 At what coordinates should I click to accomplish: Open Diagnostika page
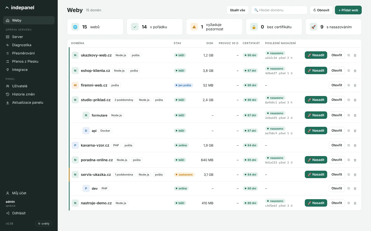(29, 45)
